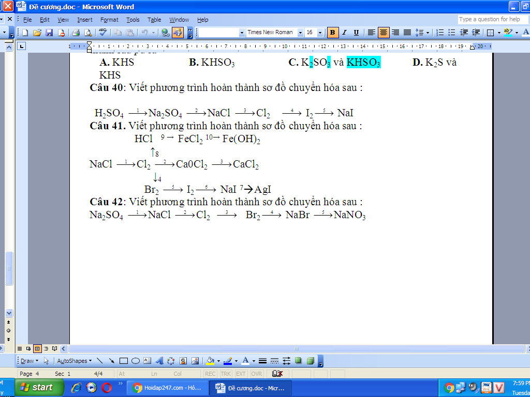530x397 pixels.
Task: Open Arrow Style options
Action: (x=286, y=361)
